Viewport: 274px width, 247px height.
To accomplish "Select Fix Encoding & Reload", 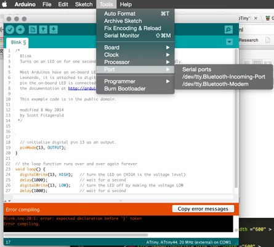I will pos(135,28).
